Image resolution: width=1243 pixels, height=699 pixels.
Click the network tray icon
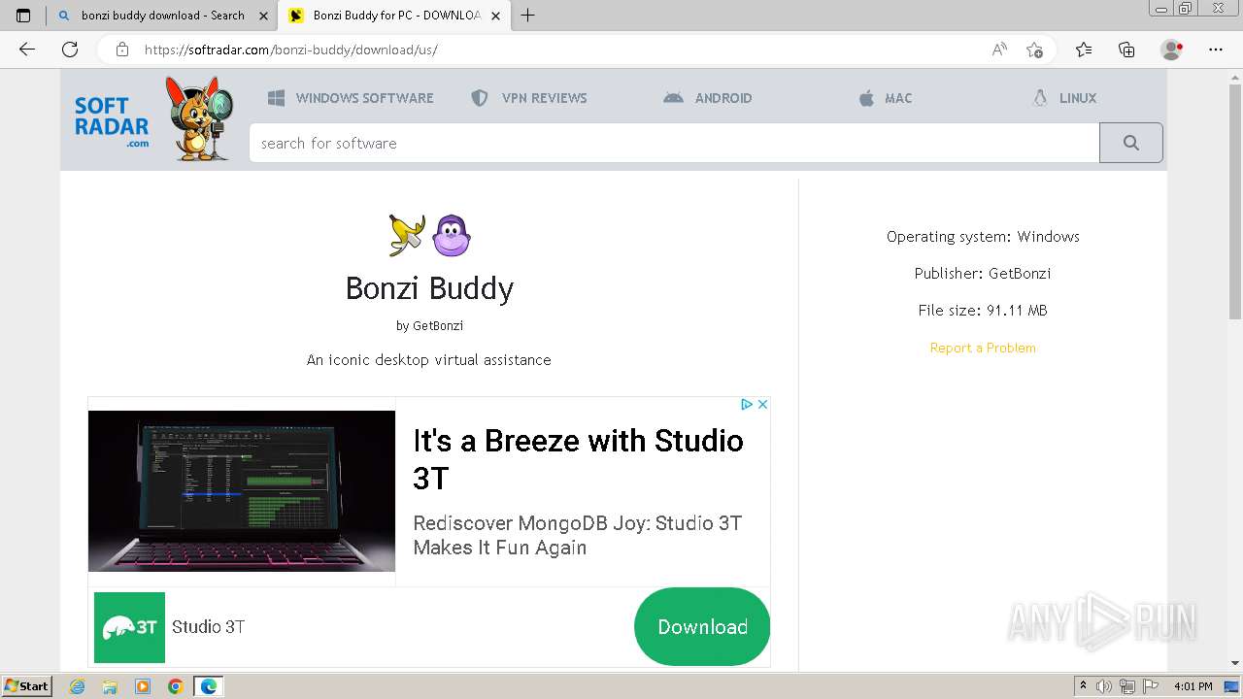pos(1127,686)
